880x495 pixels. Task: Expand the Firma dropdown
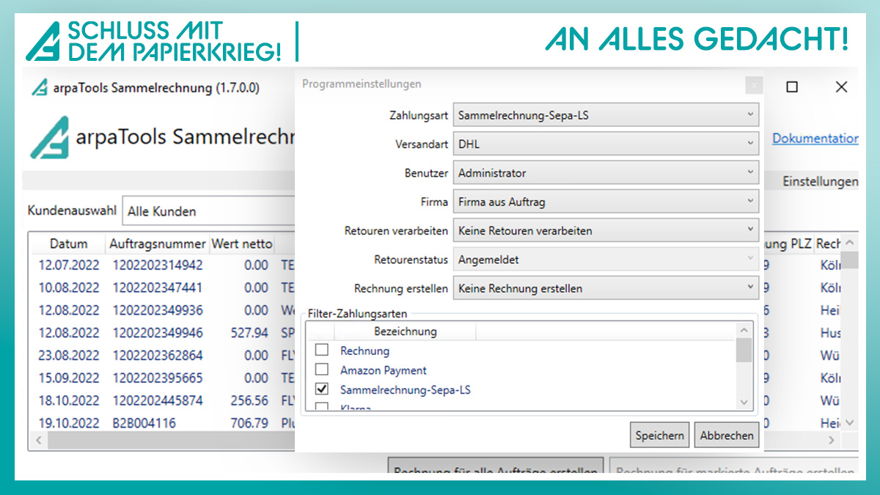[x=606, y=201]
